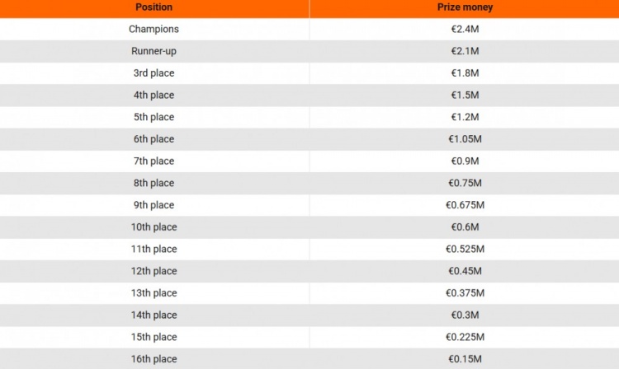619x369 pixels.
Task: Click the €2.1M prize amount
Action: [x=465, y=51]
